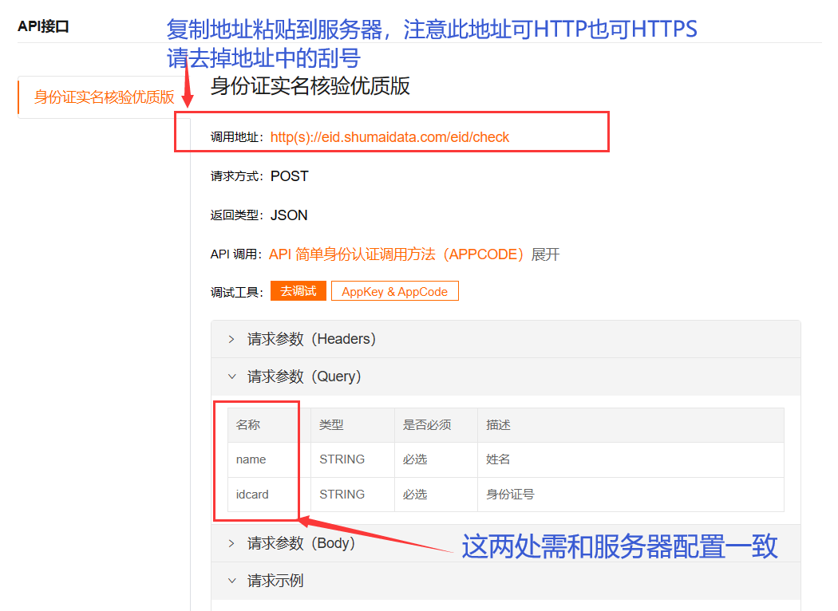Click the API接口 tab heading

tap(43, 26)
